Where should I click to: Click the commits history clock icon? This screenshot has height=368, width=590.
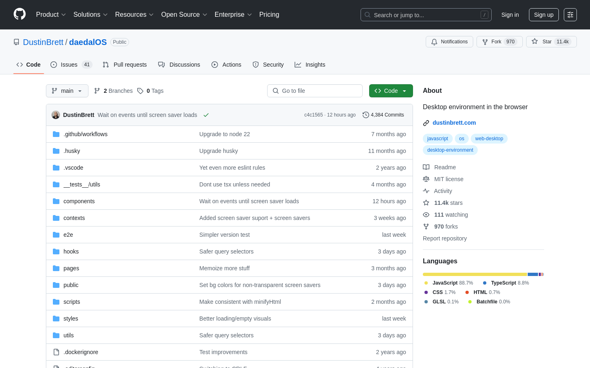click(366, 115)
